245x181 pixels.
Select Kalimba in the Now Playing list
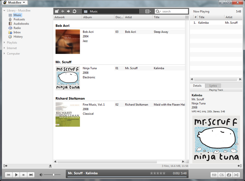tap(216, 23)
